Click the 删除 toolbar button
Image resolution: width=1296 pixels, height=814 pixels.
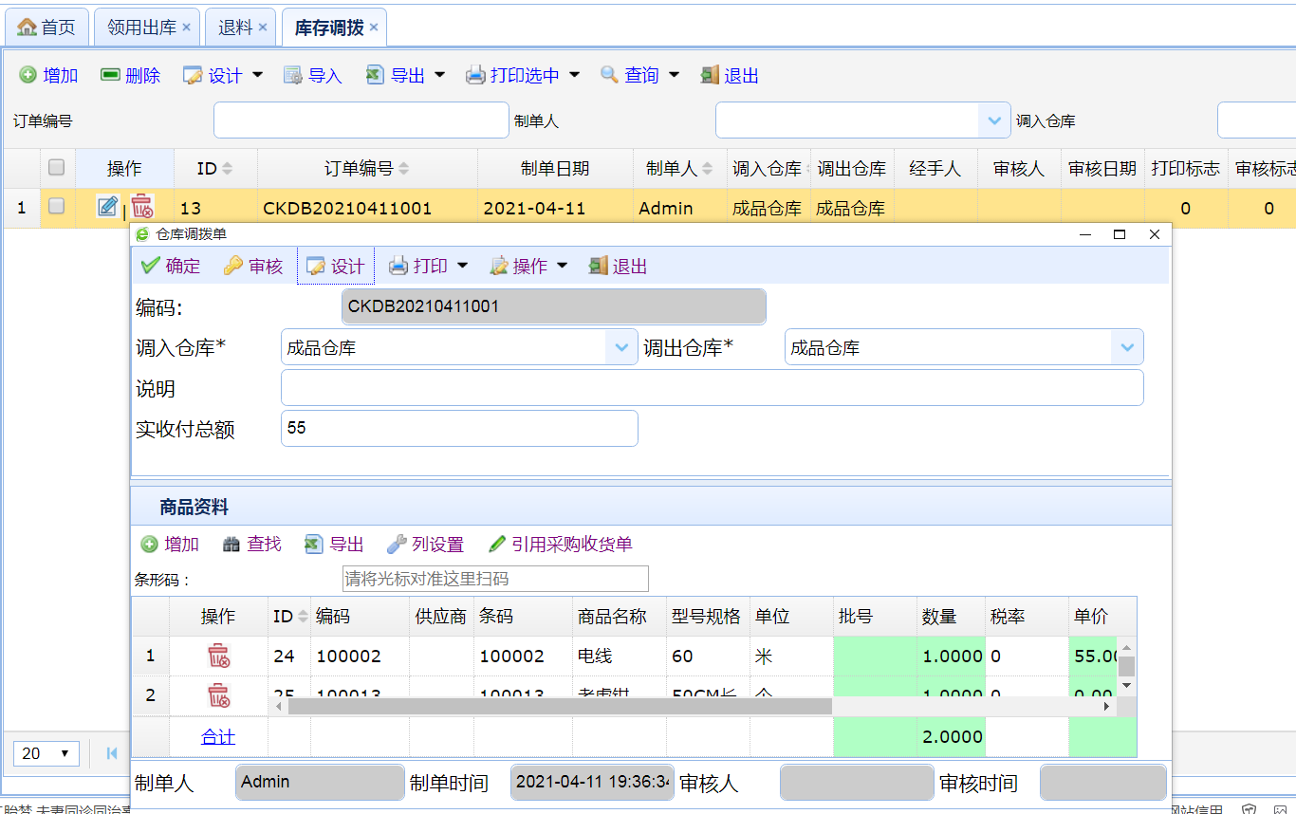pyautogui.click(x=130, y=75)
